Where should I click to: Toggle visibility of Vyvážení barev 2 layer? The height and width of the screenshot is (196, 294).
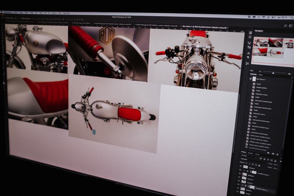(x=238, y=184)
